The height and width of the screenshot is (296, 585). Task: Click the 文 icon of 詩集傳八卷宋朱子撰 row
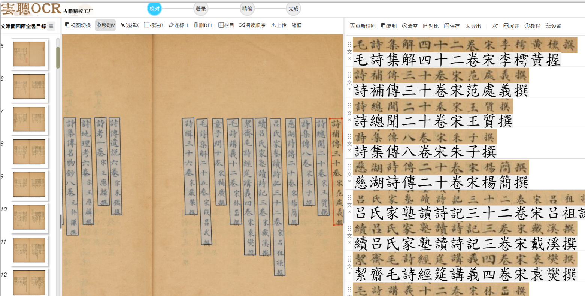(349, 144)
